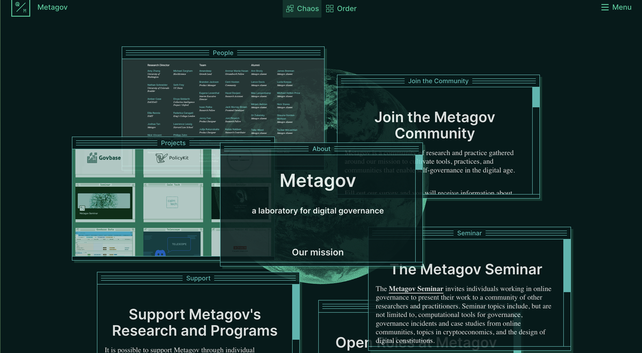642x353 pixels.
Task: Click the Support window title bar
Action: click(x=198, y=278)
